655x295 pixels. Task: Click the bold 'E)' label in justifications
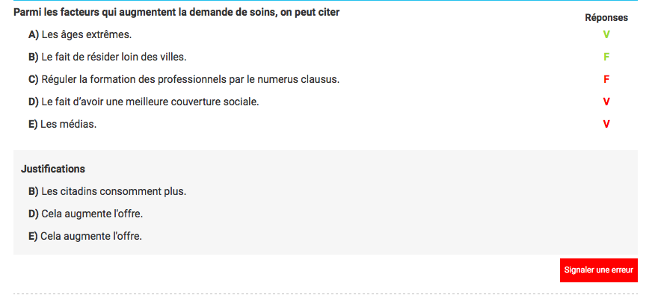[33, 237]
